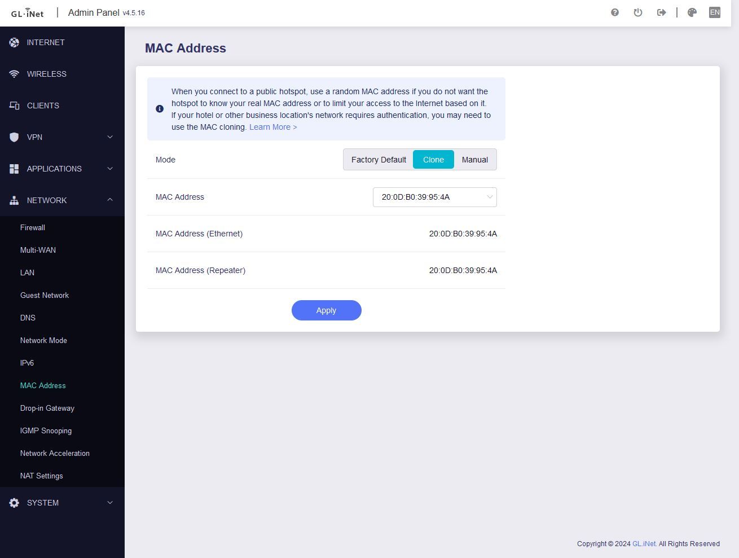Click the Internet globe icon in sidebar
739x558 pixels.
pos(14,42)
